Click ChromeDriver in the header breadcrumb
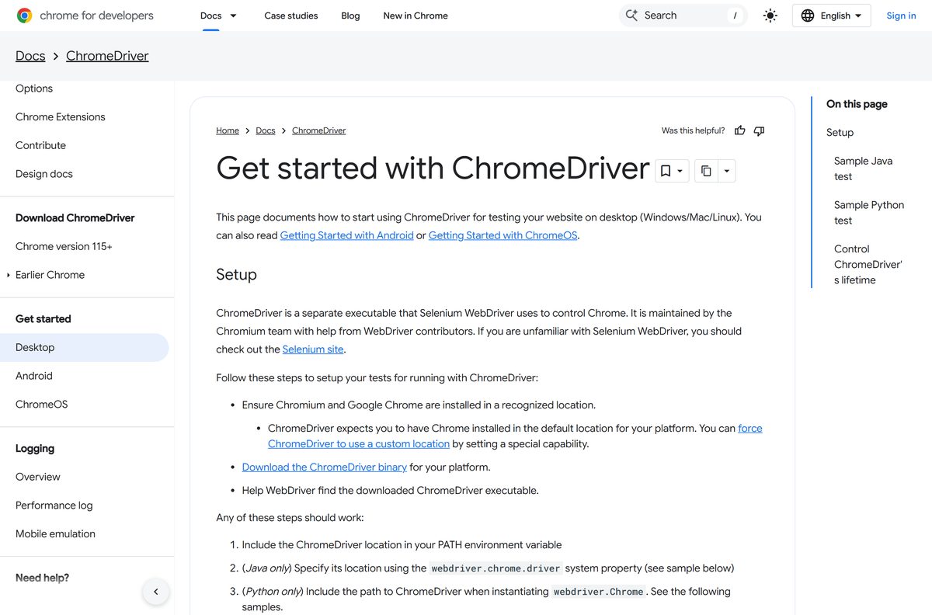This screenshot has width=932, height=615. (107, 56)
